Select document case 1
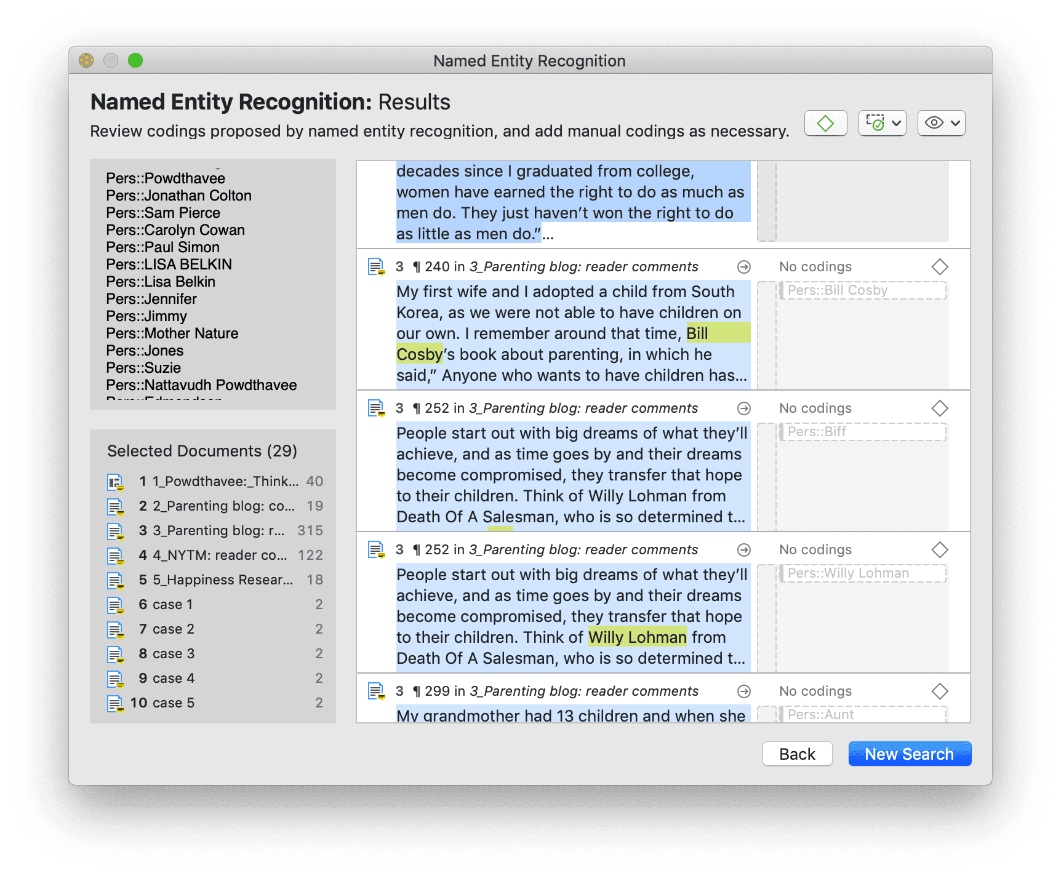The image size is (1061, 876). click(215, 605)
